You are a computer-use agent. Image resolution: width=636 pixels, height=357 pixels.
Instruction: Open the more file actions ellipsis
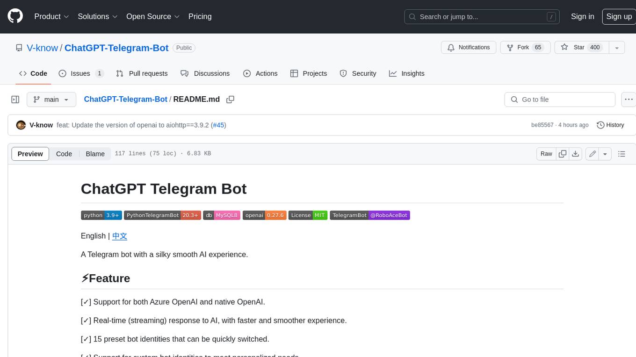pos(629,100)
